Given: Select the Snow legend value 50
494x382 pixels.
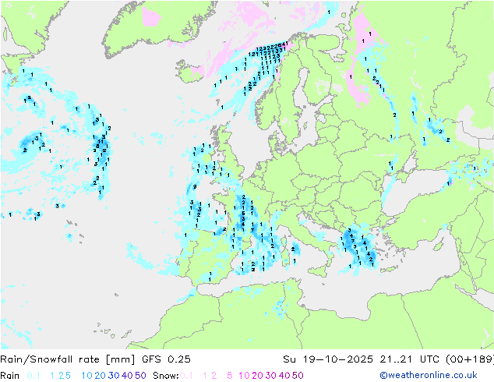Looking at the screenshot, I should click(x=298, y=376).
